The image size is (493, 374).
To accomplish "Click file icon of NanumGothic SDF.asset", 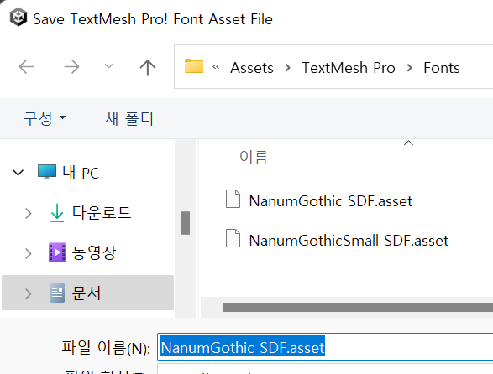I will tap(233, 199).
